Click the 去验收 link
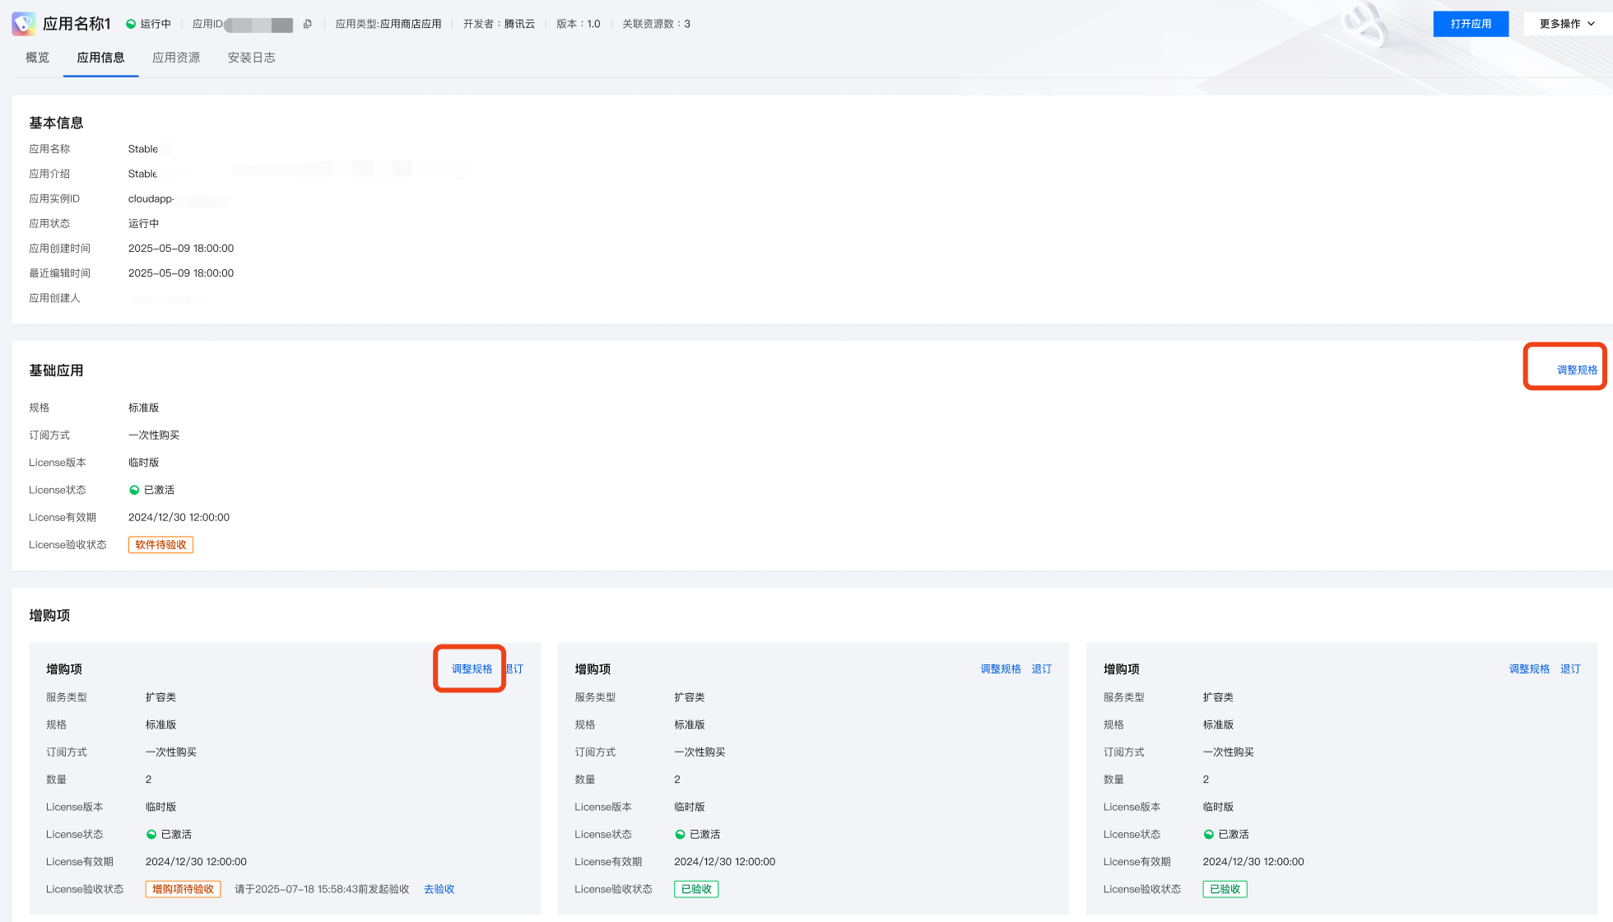 coord(439,889)
